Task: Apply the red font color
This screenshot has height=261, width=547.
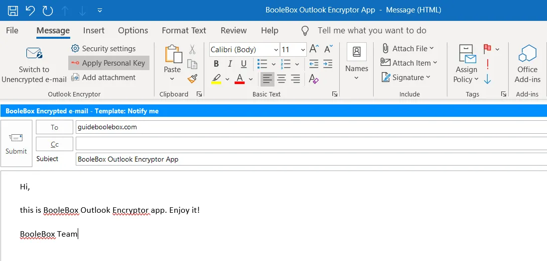Action: 240,79
